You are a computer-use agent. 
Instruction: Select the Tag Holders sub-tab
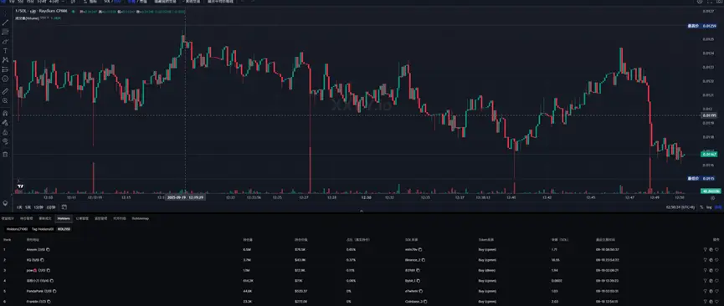click(x=43, y=229)
